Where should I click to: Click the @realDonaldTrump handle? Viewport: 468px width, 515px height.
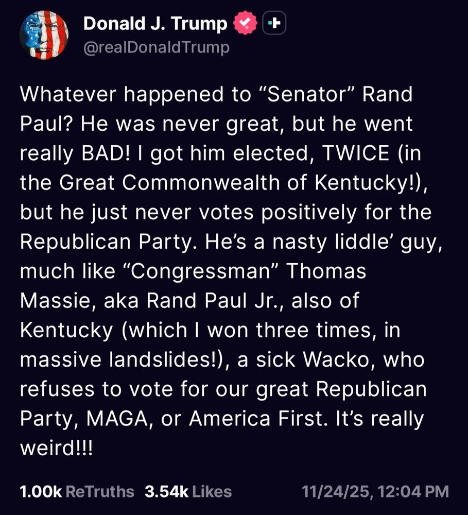[x=157, y=47]
